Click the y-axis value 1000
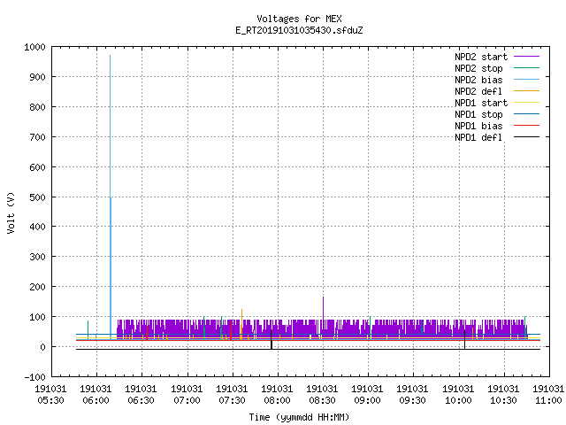 [34, 47]
